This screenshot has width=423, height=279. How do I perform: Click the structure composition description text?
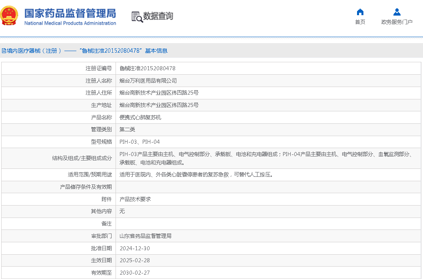pyautogui.click(x=266, y=158)
